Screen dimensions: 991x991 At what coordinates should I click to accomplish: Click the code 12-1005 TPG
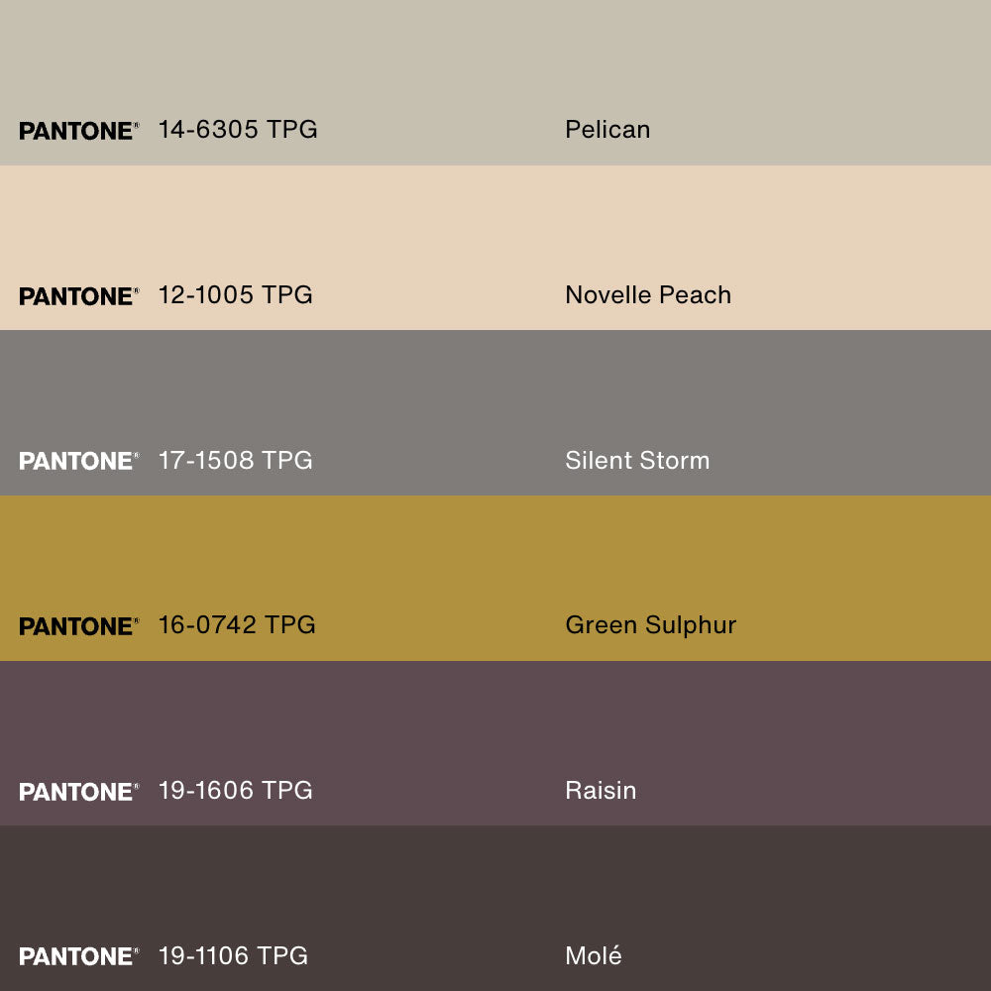point(235,295)
